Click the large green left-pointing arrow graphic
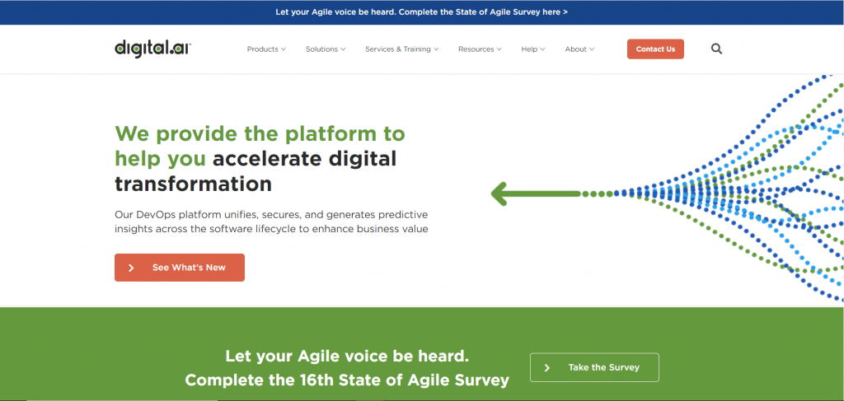The height and width of the screenshot is (401, 844). pyautogui.click(x=536, y=194)
